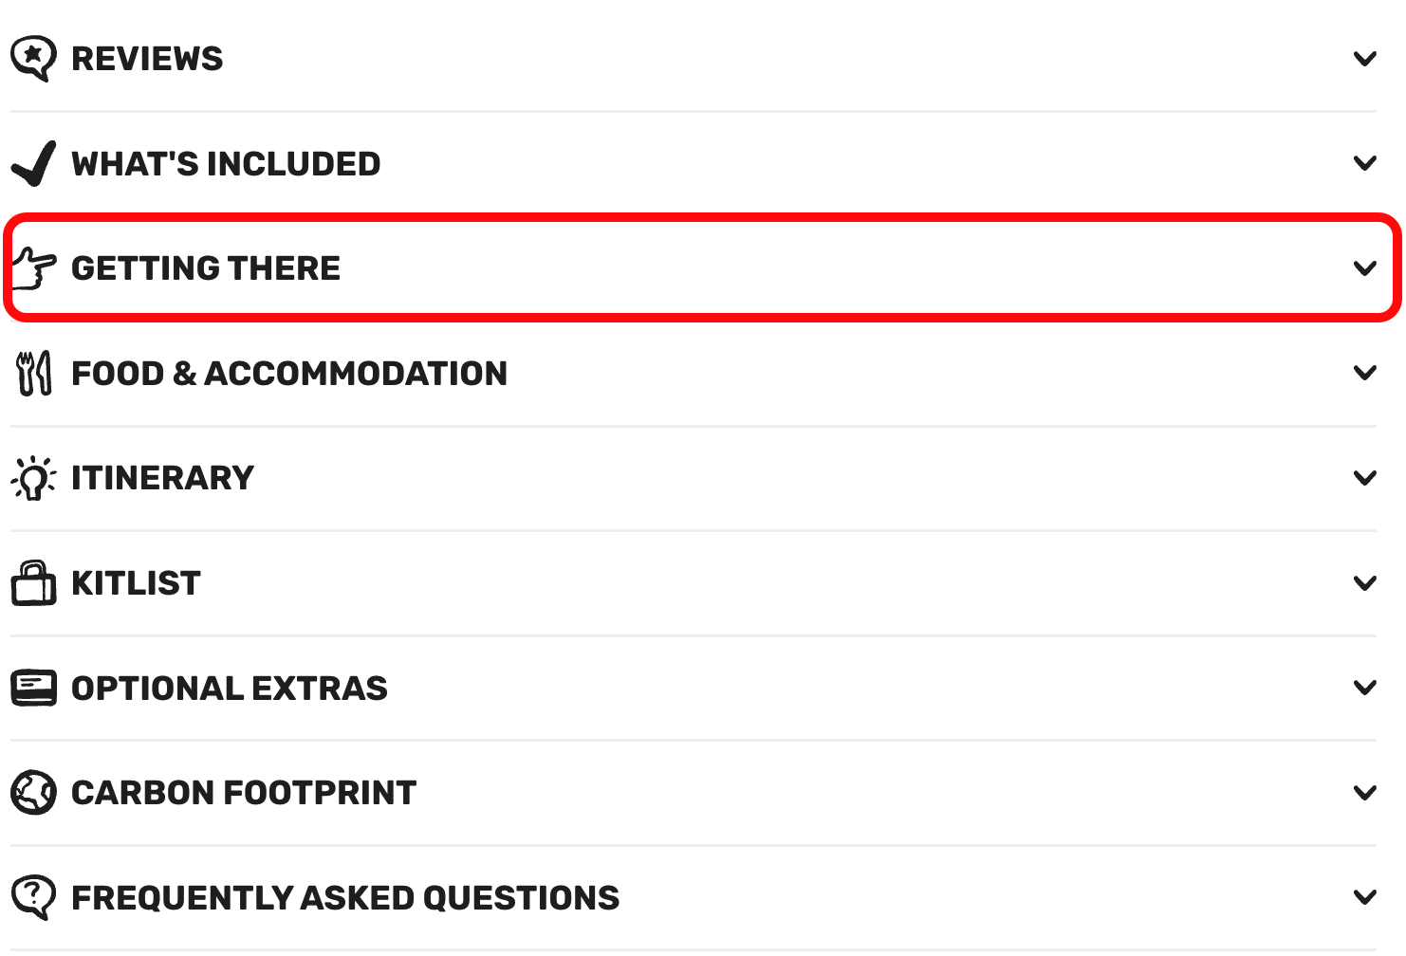Viewport: 1406px width, 956px height.
Task: Expand What's Included with its chevron
Action: coord(1364,163)
